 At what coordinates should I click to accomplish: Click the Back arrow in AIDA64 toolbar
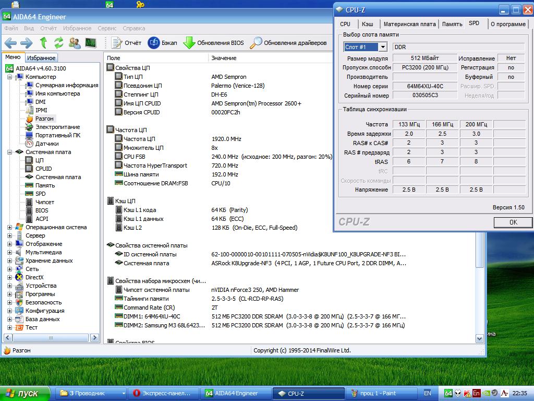(x=10, y=43)
